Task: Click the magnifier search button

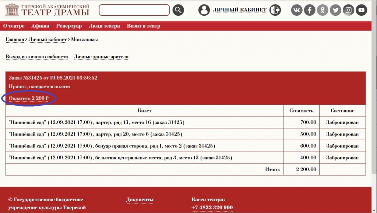Action: pyautogui.click(x=178, y=10)
